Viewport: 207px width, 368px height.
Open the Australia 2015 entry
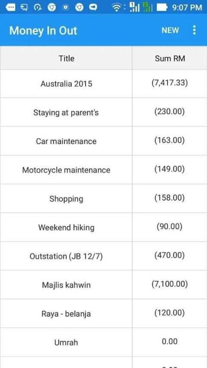click(x=103, y=84)
